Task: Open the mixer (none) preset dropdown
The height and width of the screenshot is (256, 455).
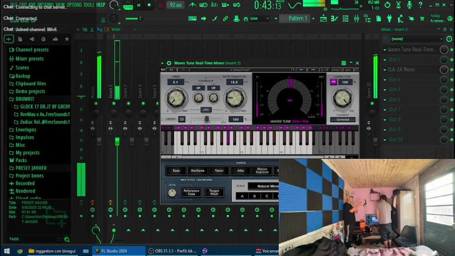Action: [x=417, y=39]
